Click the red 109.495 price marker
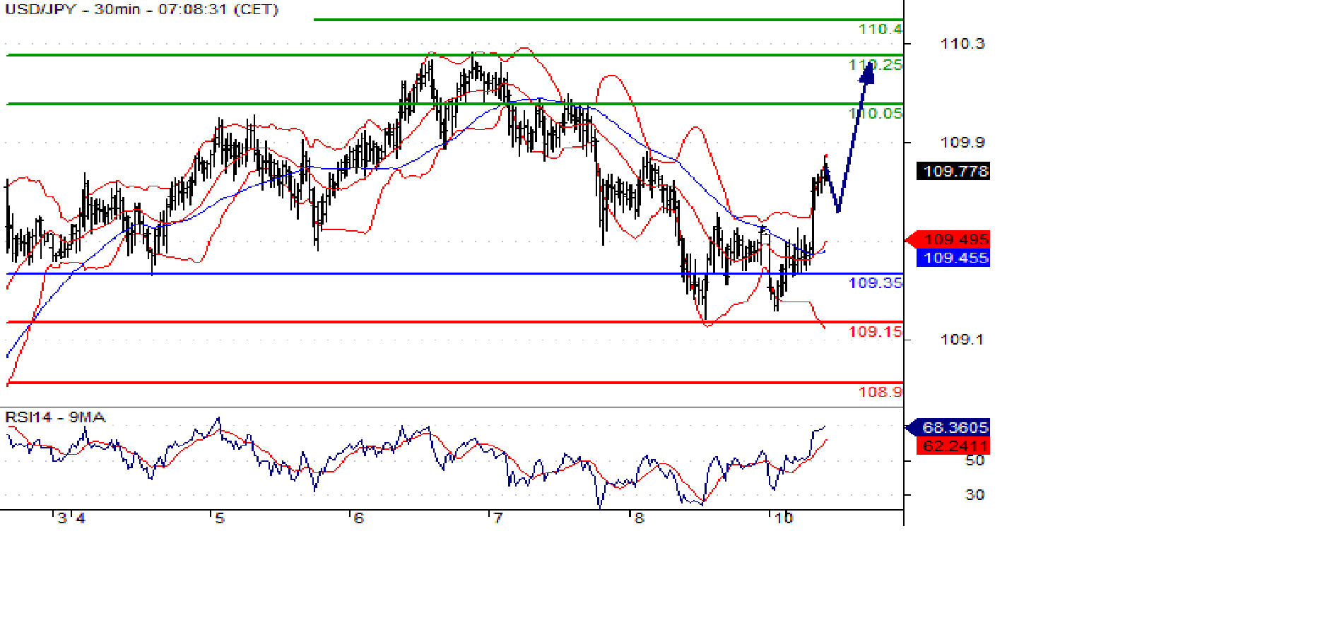Viewport: 1325px width, 644px height. (x=948, y=239)
